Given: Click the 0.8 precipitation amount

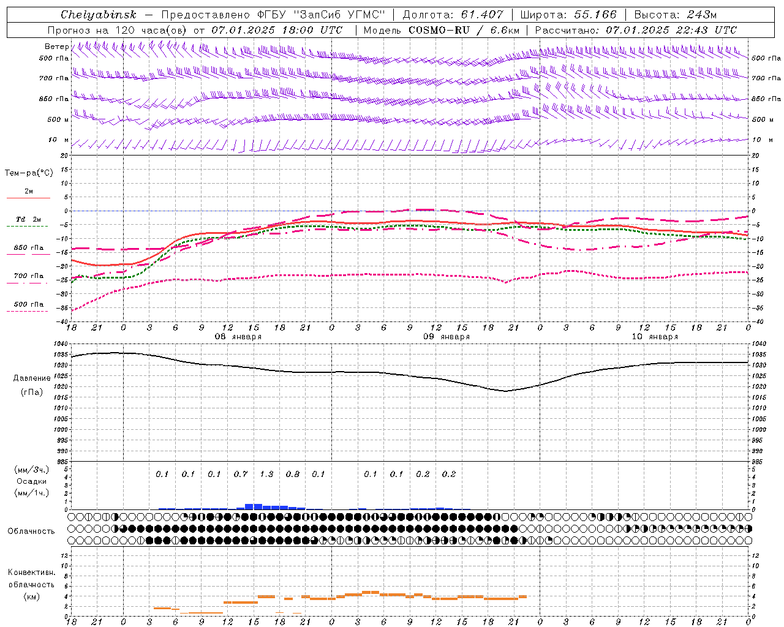Looking at the screenshot, I should coord(293,474).
